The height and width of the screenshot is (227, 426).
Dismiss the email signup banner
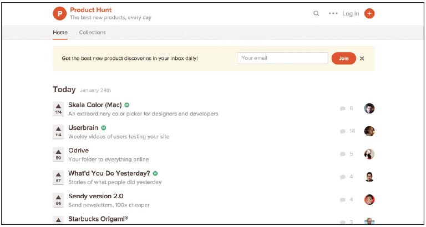pos(362,58)
